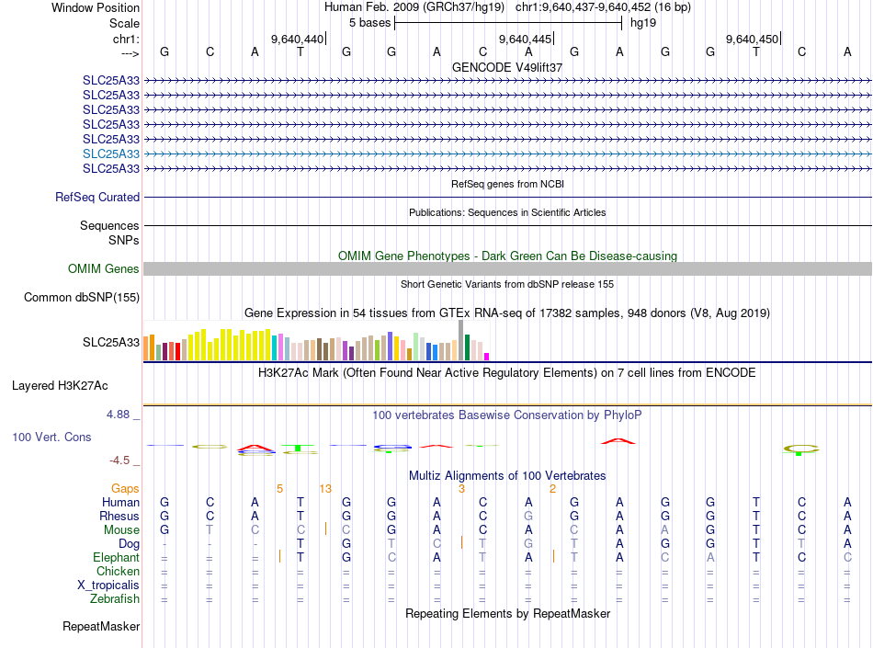
Task: Click the Scale label in left margin
Action: [124, 23]
